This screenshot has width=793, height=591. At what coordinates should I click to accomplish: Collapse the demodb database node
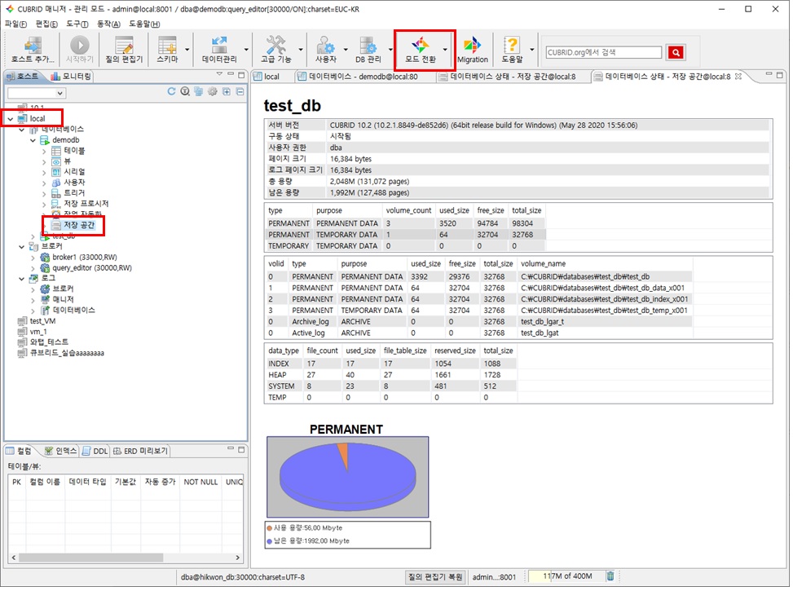(33, 140)
